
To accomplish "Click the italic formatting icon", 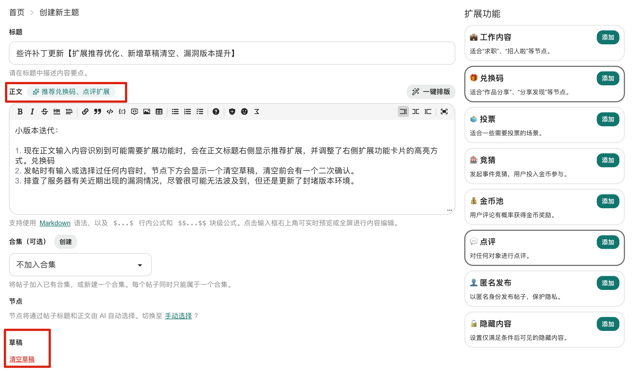I will [32, 112].
